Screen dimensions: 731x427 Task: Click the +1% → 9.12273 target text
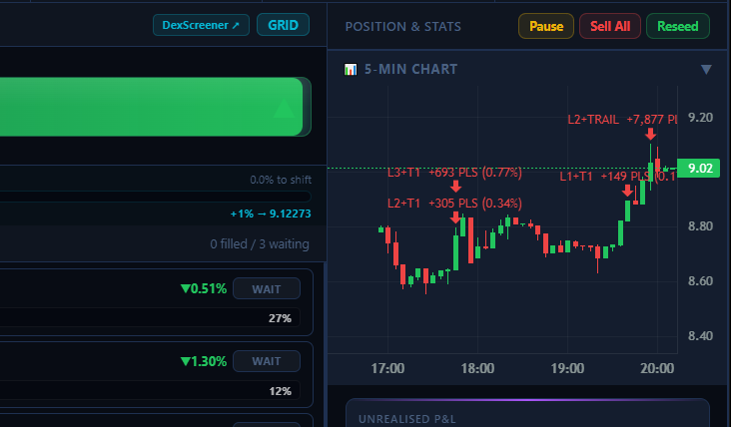[271, 213]
